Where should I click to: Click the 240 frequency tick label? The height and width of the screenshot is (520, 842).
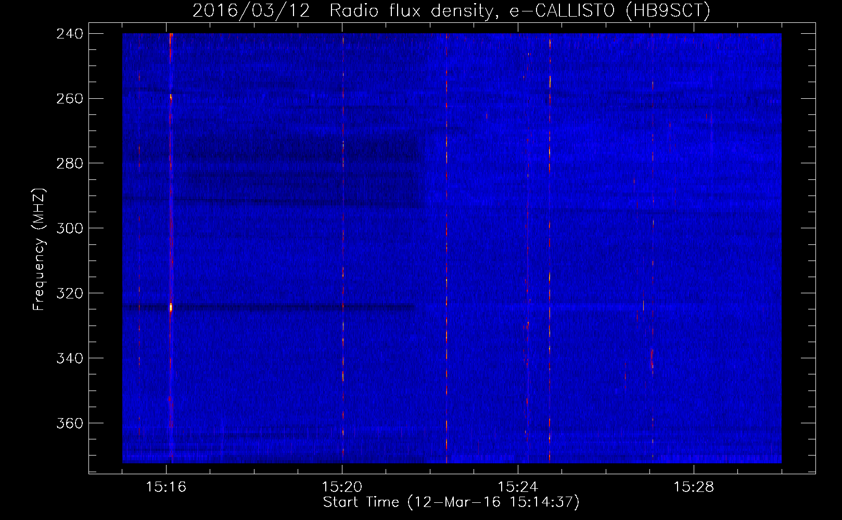pyautogui.click(x=69, y=33)
